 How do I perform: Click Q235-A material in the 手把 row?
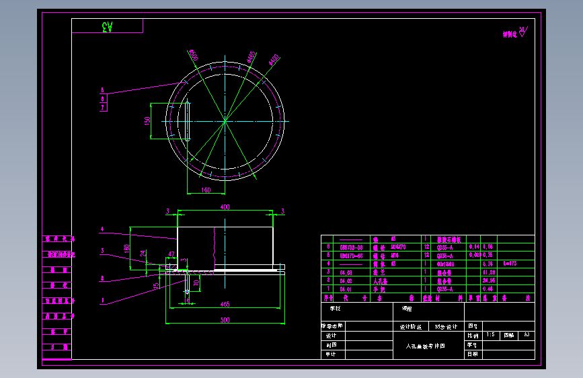click(x=444, y=289)
